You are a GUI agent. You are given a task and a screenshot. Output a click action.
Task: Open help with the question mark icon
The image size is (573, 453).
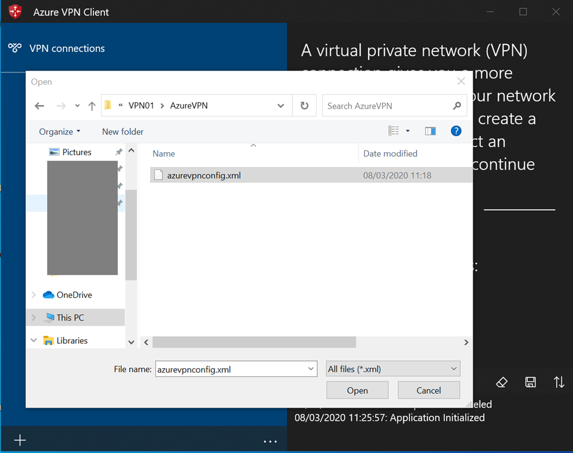456,131
